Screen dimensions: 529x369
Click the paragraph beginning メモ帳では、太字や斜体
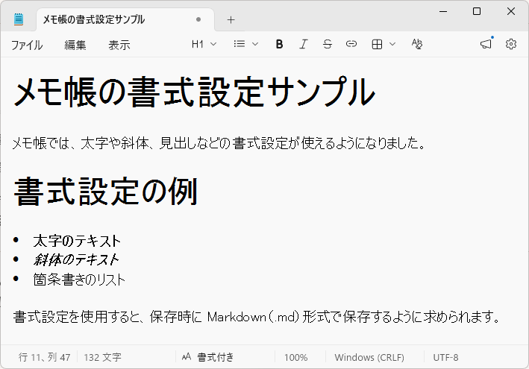point(219,143)
